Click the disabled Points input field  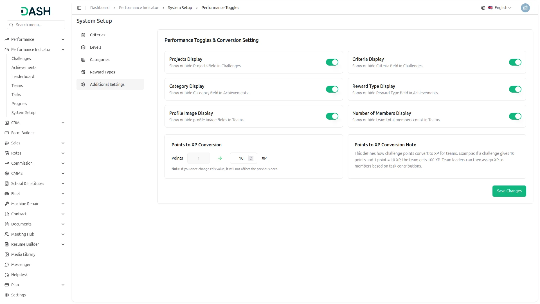pos(199,158)
